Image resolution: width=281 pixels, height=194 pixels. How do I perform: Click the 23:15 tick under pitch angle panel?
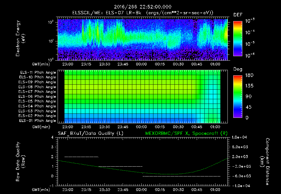coord(86,127)
